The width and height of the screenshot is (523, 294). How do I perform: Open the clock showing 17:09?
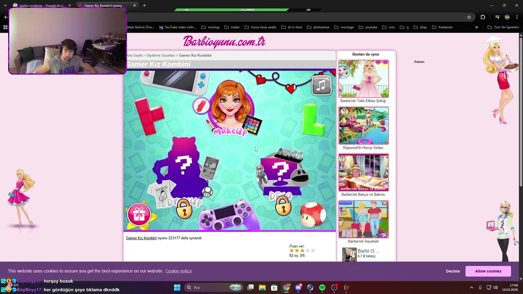pyautogui.click(x=510, y=287)
